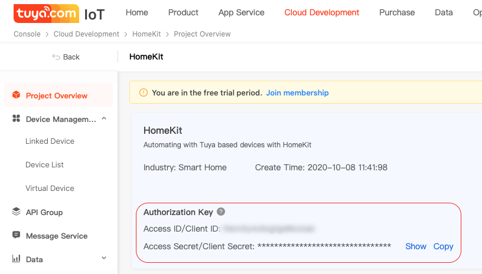482x274 pixels.
Task: Select Device List in the sidebar
Action: [44, 164]
